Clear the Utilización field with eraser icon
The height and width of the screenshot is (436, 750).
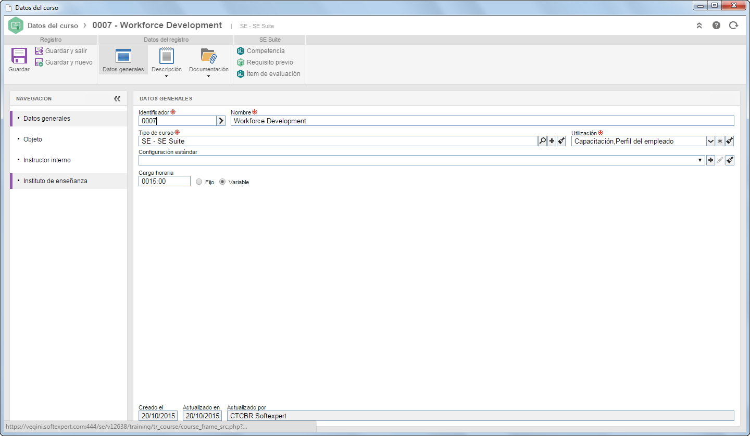click(x=730, y=141)
